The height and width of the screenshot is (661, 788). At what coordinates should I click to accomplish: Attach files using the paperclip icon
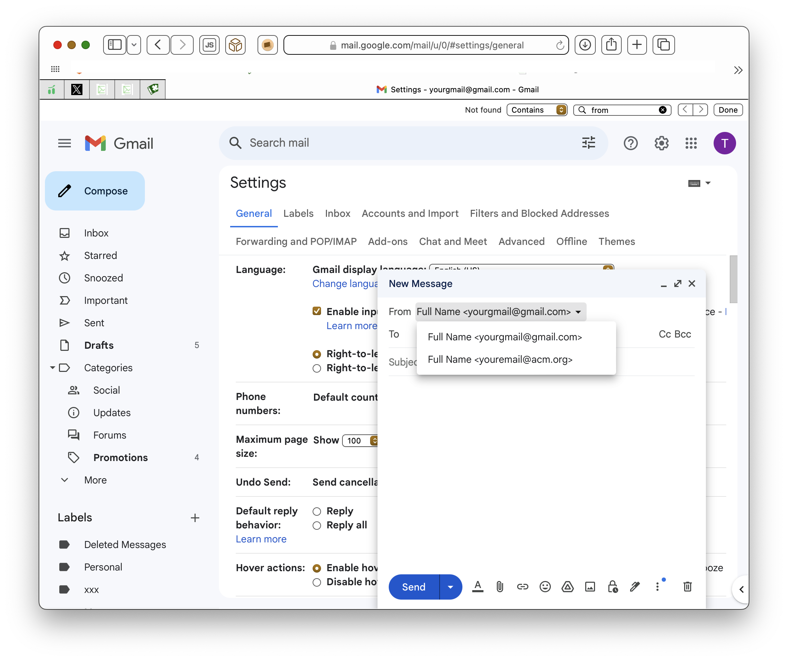tap(500, 587)
